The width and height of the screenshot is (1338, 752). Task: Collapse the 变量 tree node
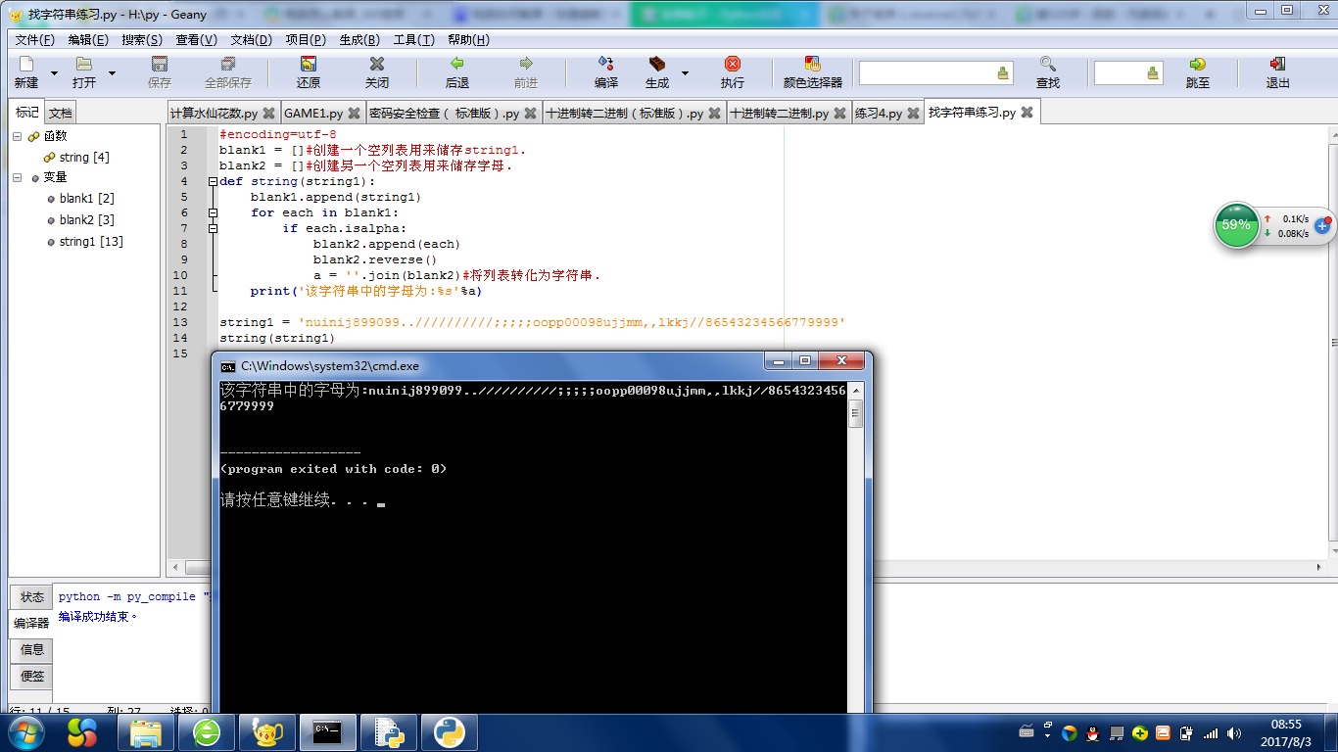(18, 177)
